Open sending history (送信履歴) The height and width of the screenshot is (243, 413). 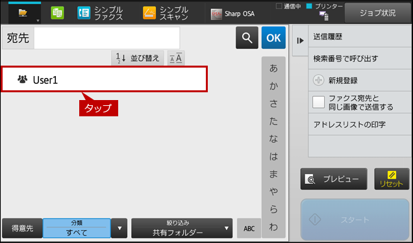pos(360,36)
